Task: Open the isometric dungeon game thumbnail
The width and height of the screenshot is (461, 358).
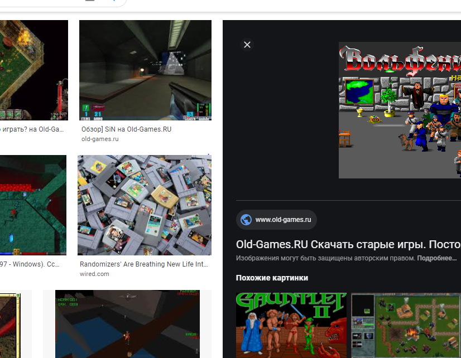Action: 34,70
